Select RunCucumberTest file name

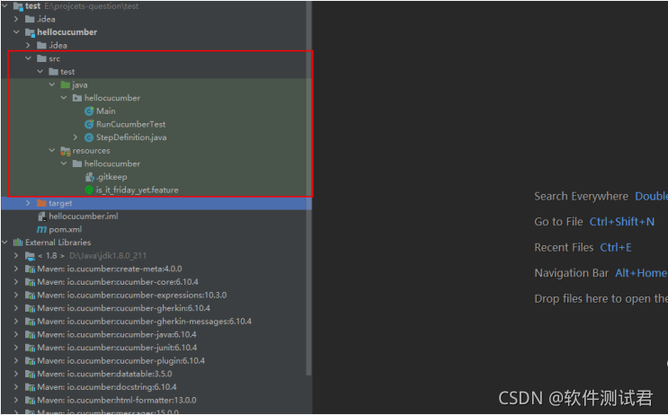click(130, 124)
